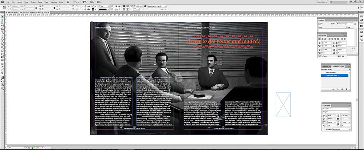Click the Links icon in the right dock

coord(361,40)
